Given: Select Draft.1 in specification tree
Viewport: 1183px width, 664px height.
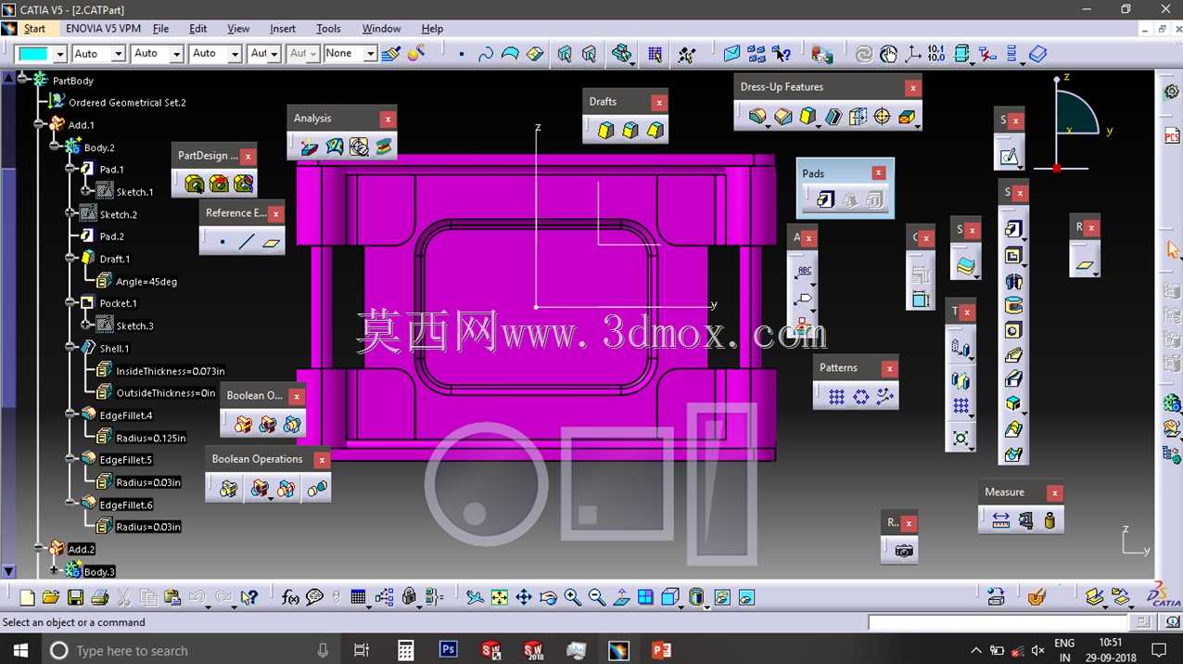Looking at the screenshot, I should point(115,259).
